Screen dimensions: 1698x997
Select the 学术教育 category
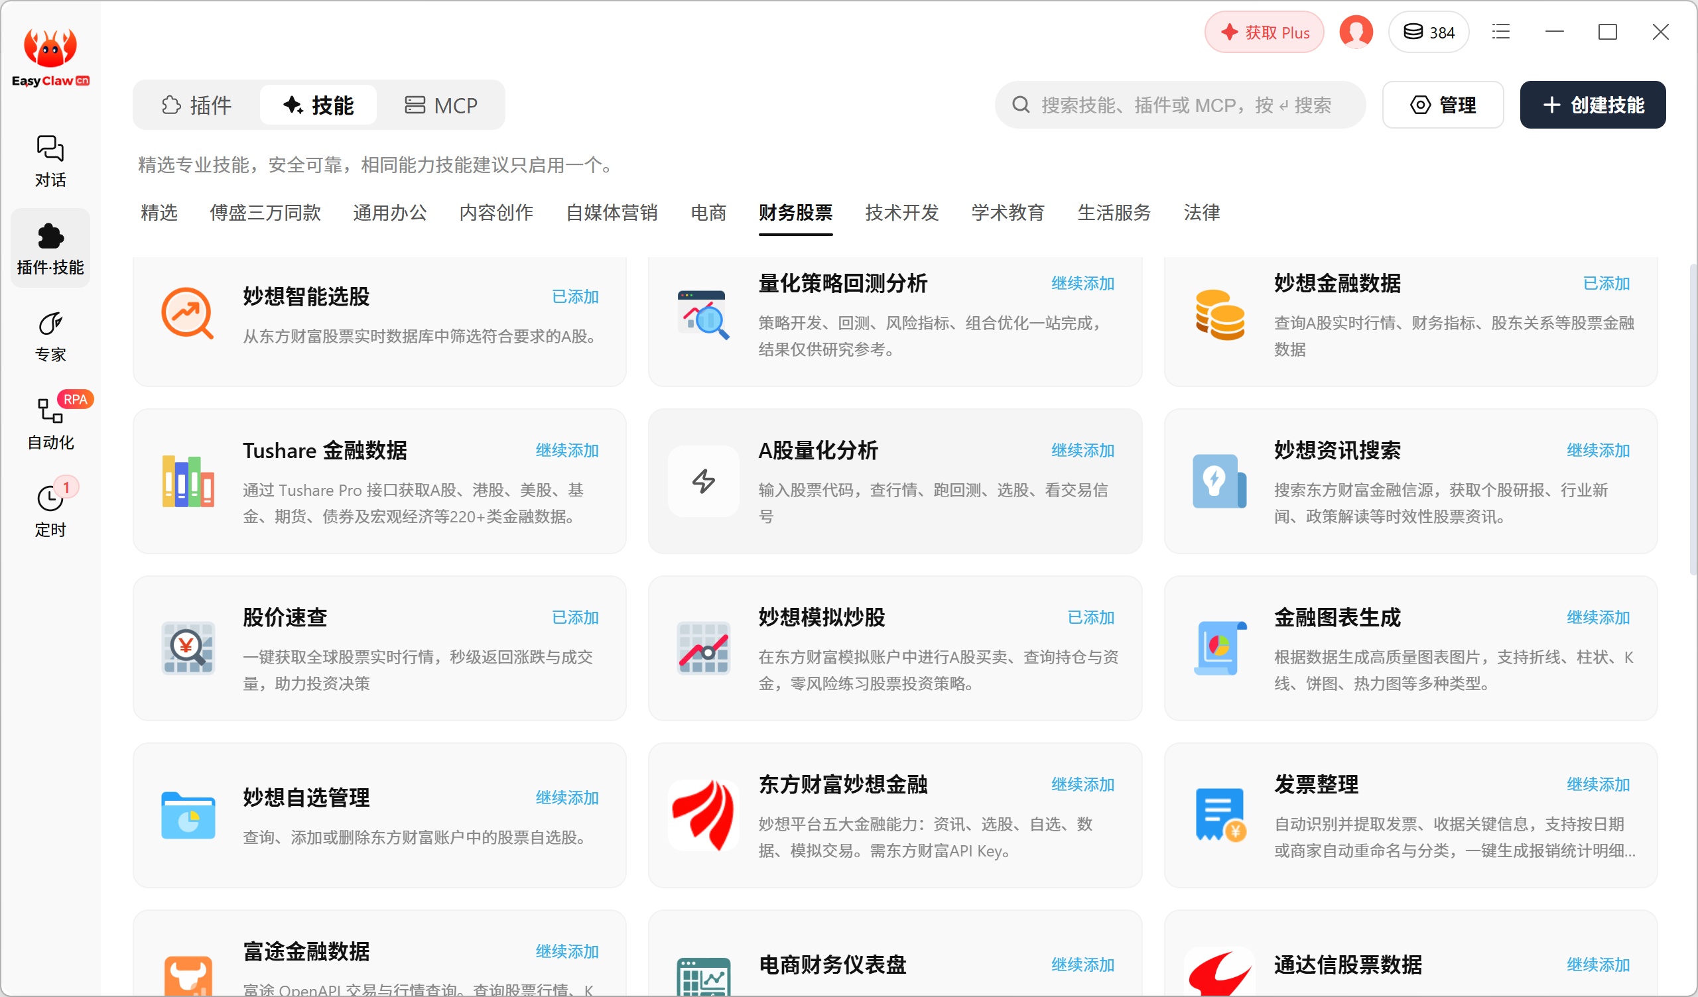click(x=1008, y=213)
